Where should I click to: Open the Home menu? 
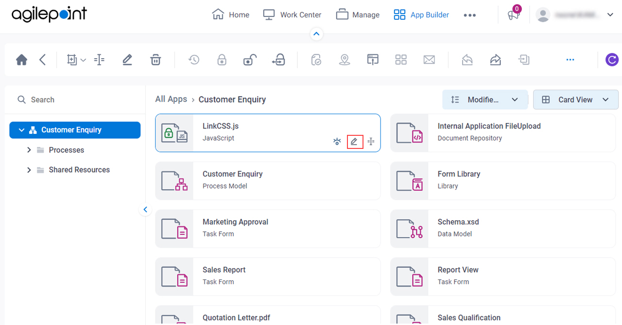click(x=231, y=15)
